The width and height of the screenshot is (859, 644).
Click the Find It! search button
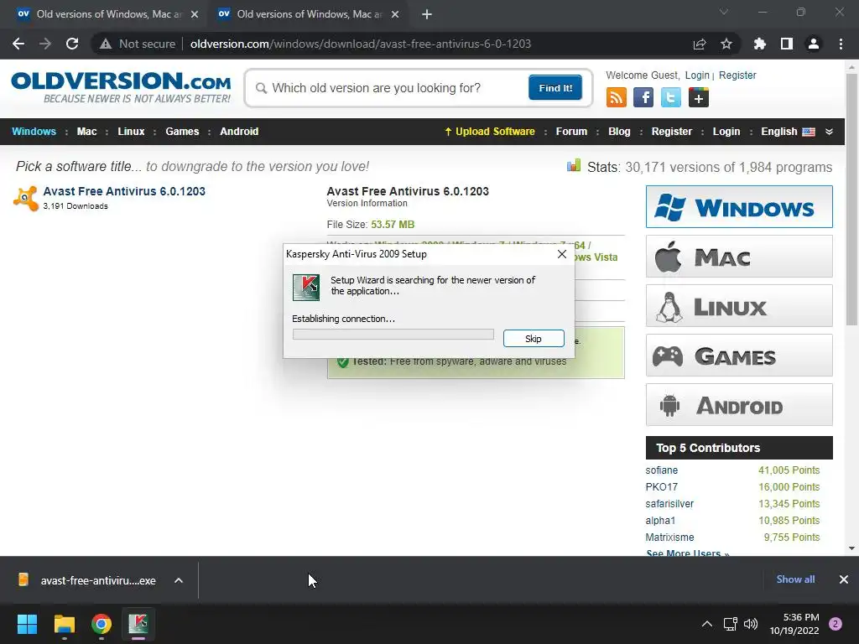point(555,88)
